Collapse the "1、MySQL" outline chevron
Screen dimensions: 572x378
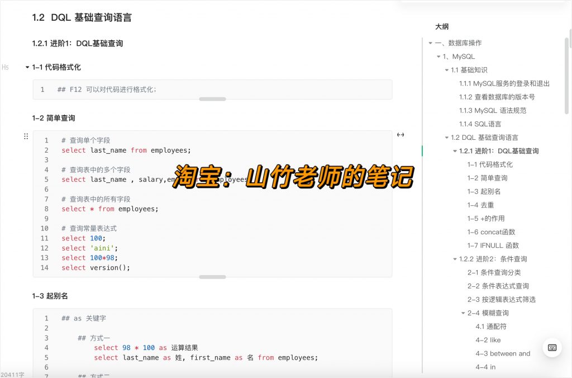pos(438,56)
